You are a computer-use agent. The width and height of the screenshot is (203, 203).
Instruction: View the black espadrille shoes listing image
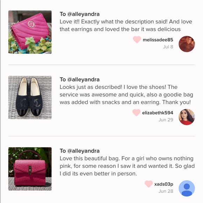(x=30, y=98)
